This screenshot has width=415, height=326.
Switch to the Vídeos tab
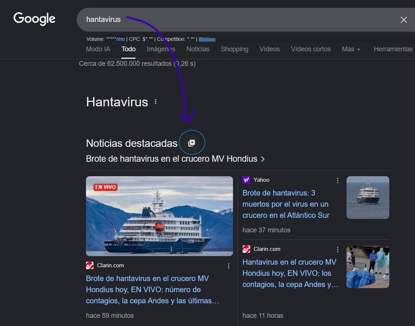pos(269,49)
